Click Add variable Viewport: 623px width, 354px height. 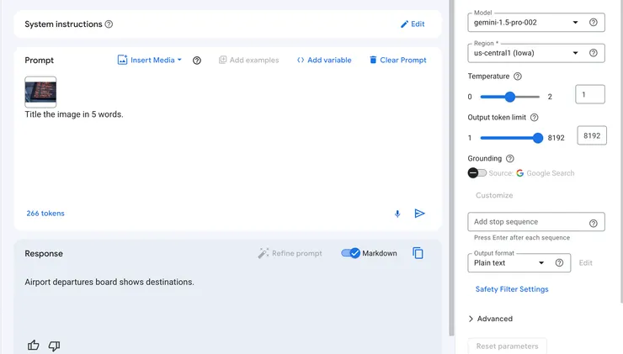click(324, 60)
